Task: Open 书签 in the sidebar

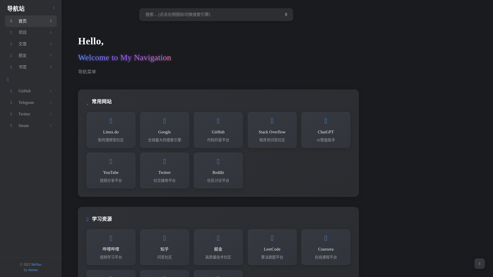Action: click(x=31, y=67)
